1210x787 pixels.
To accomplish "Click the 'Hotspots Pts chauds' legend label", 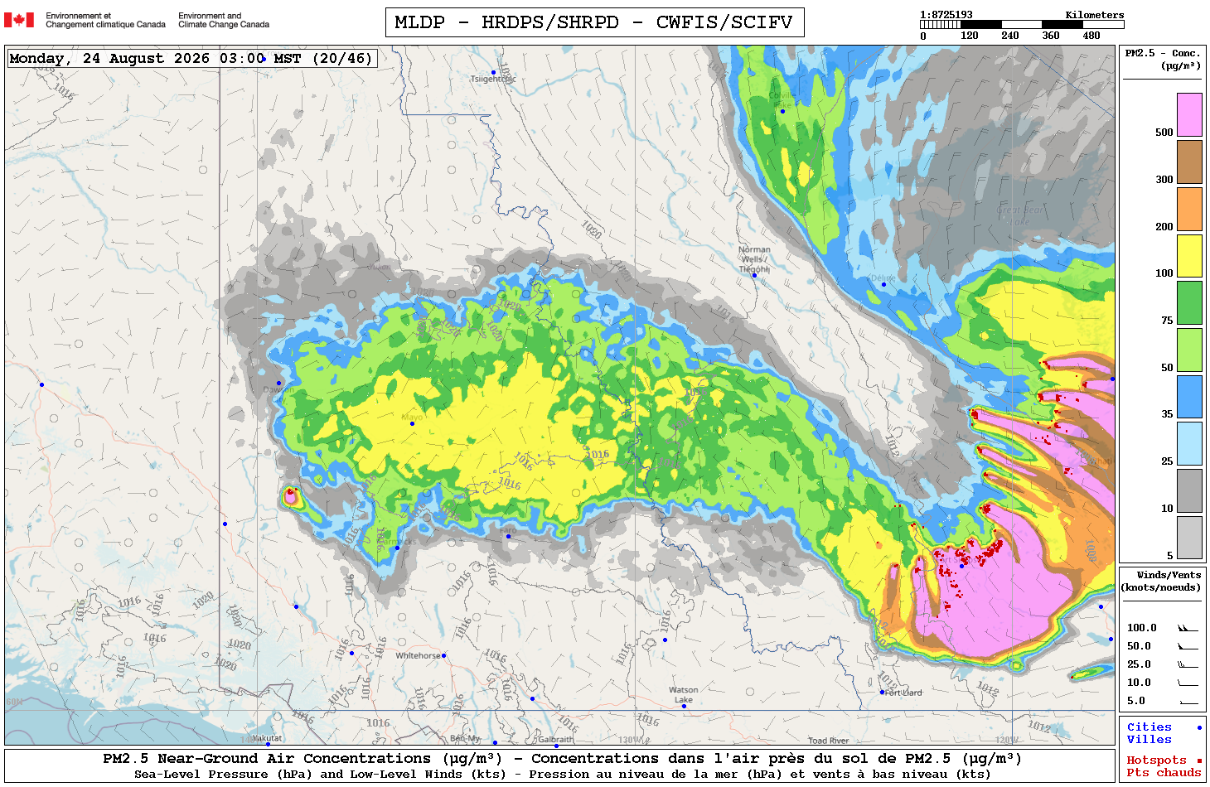I will [1163, 766].
